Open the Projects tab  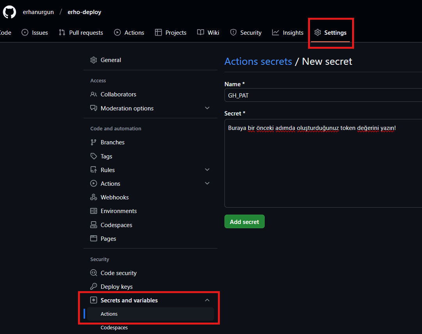(171, 32)
